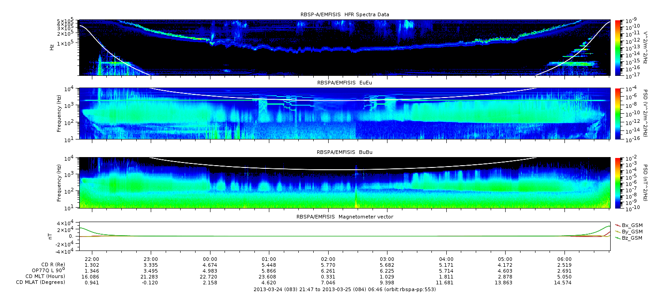Click the EuEu PSD color bar
The image size is (655, 297).
coord(618,113)
